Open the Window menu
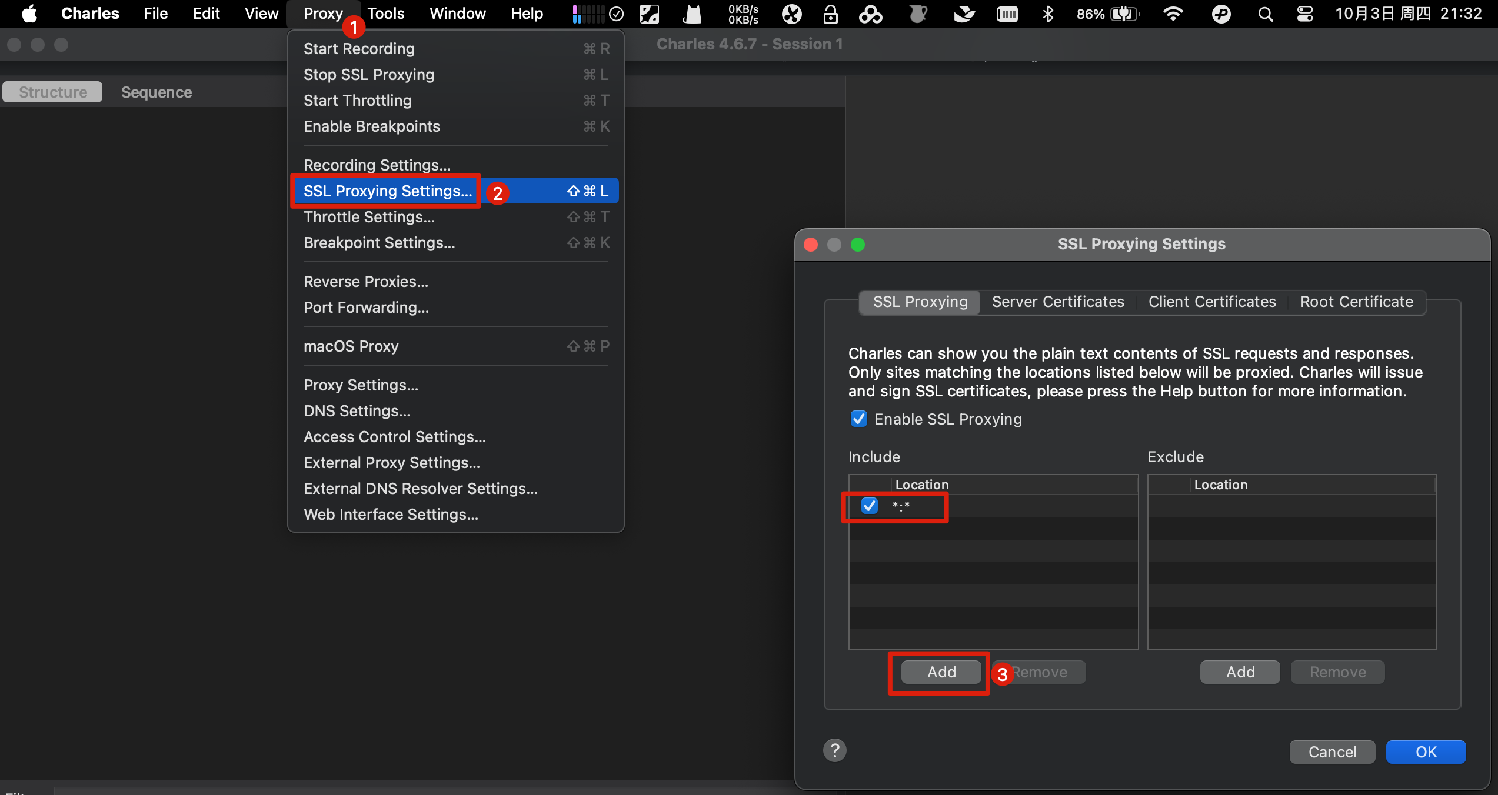 click(x=457, y=14)
